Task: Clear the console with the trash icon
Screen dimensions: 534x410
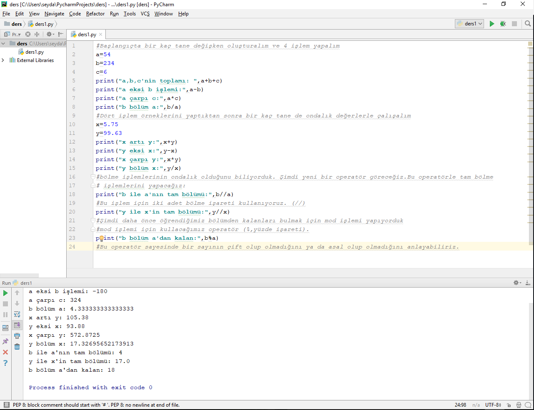Action: click(x=17, y=347)
